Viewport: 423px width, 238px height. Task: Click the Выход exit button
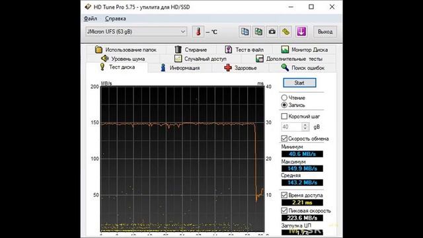coord(325,32)
